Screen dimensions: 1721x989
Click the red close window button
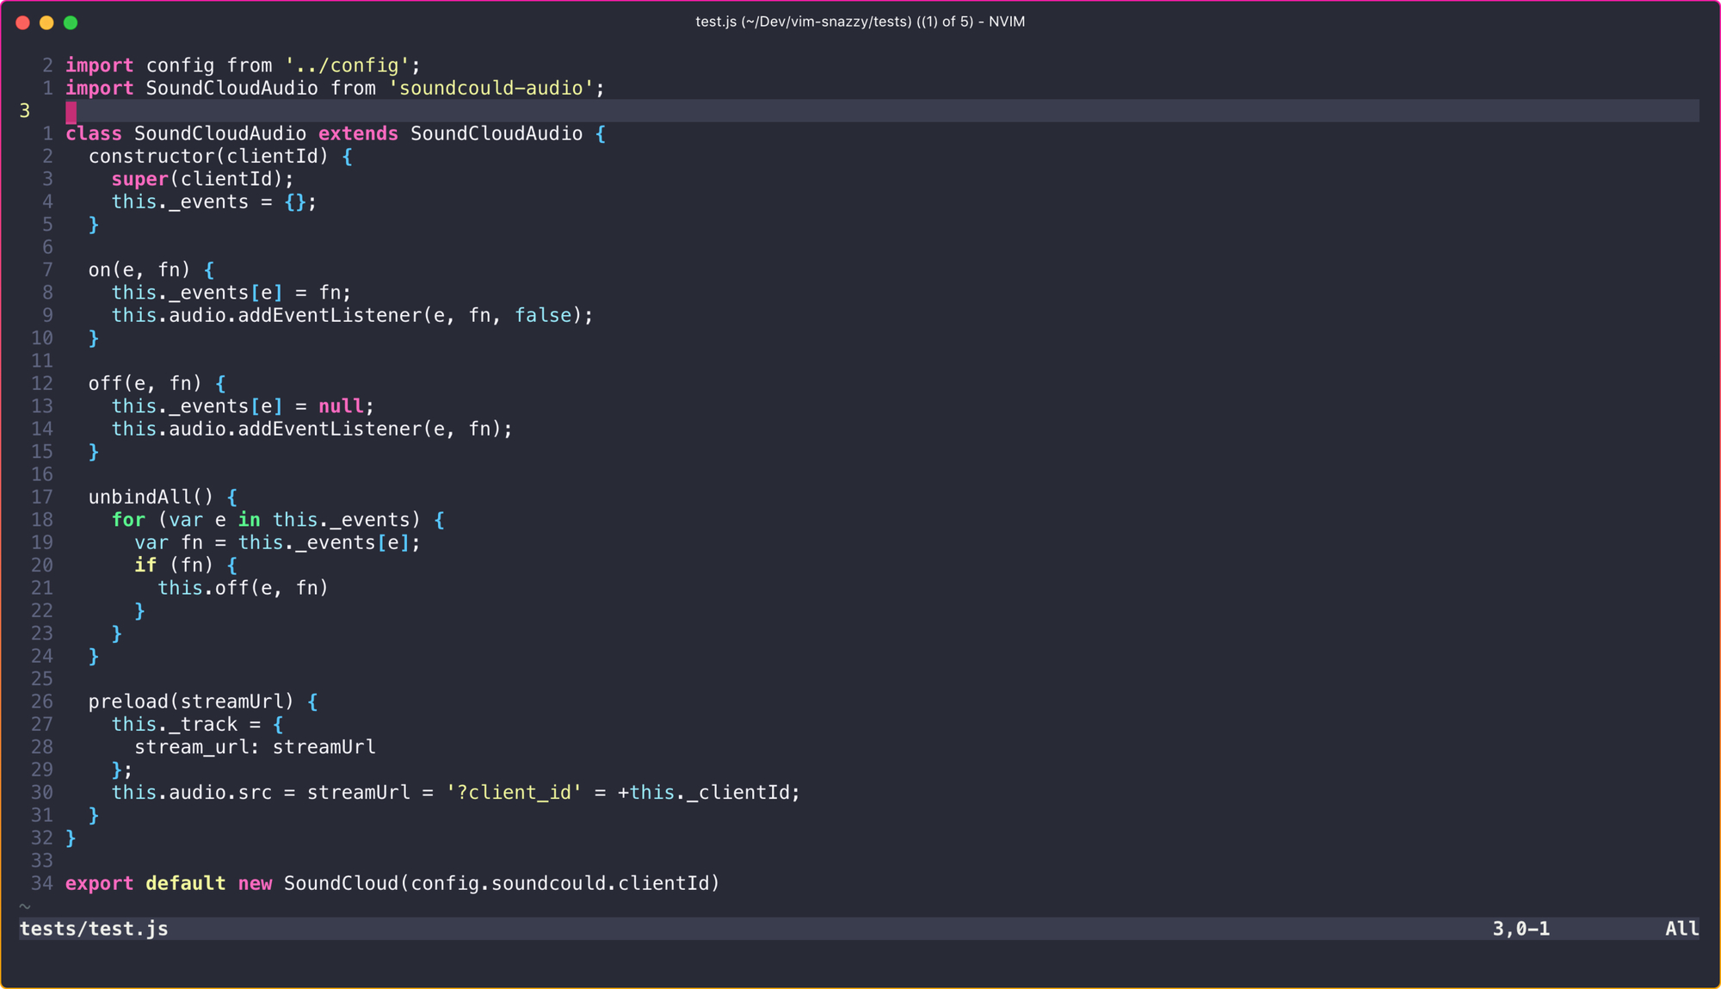(x=23, y=22)
